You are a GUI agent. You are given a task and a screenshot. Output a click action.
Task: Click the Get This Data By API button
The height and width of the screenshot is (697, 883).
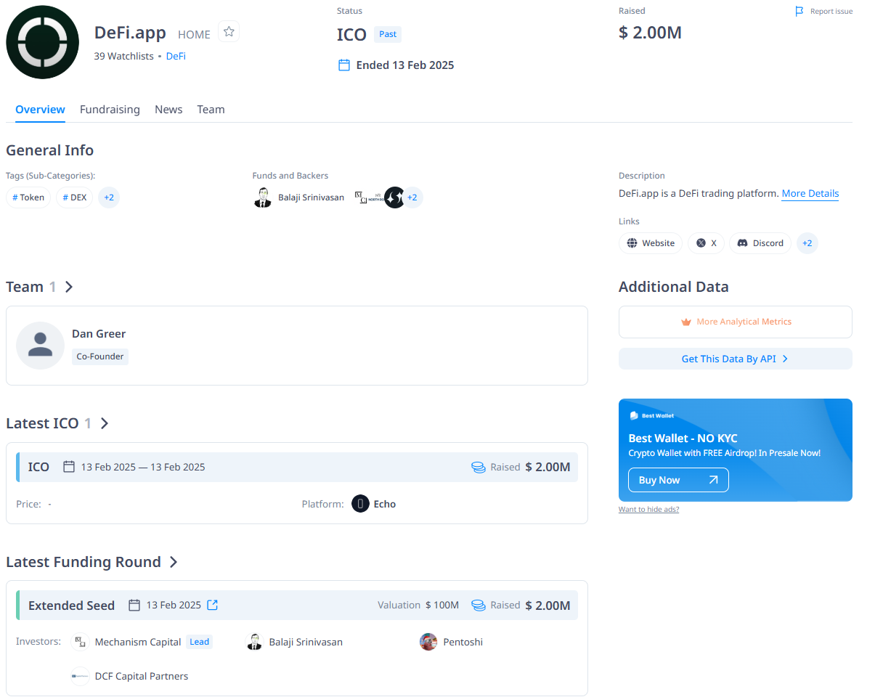tap(736, 359)
